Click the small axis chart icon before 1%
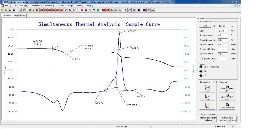 37,10
